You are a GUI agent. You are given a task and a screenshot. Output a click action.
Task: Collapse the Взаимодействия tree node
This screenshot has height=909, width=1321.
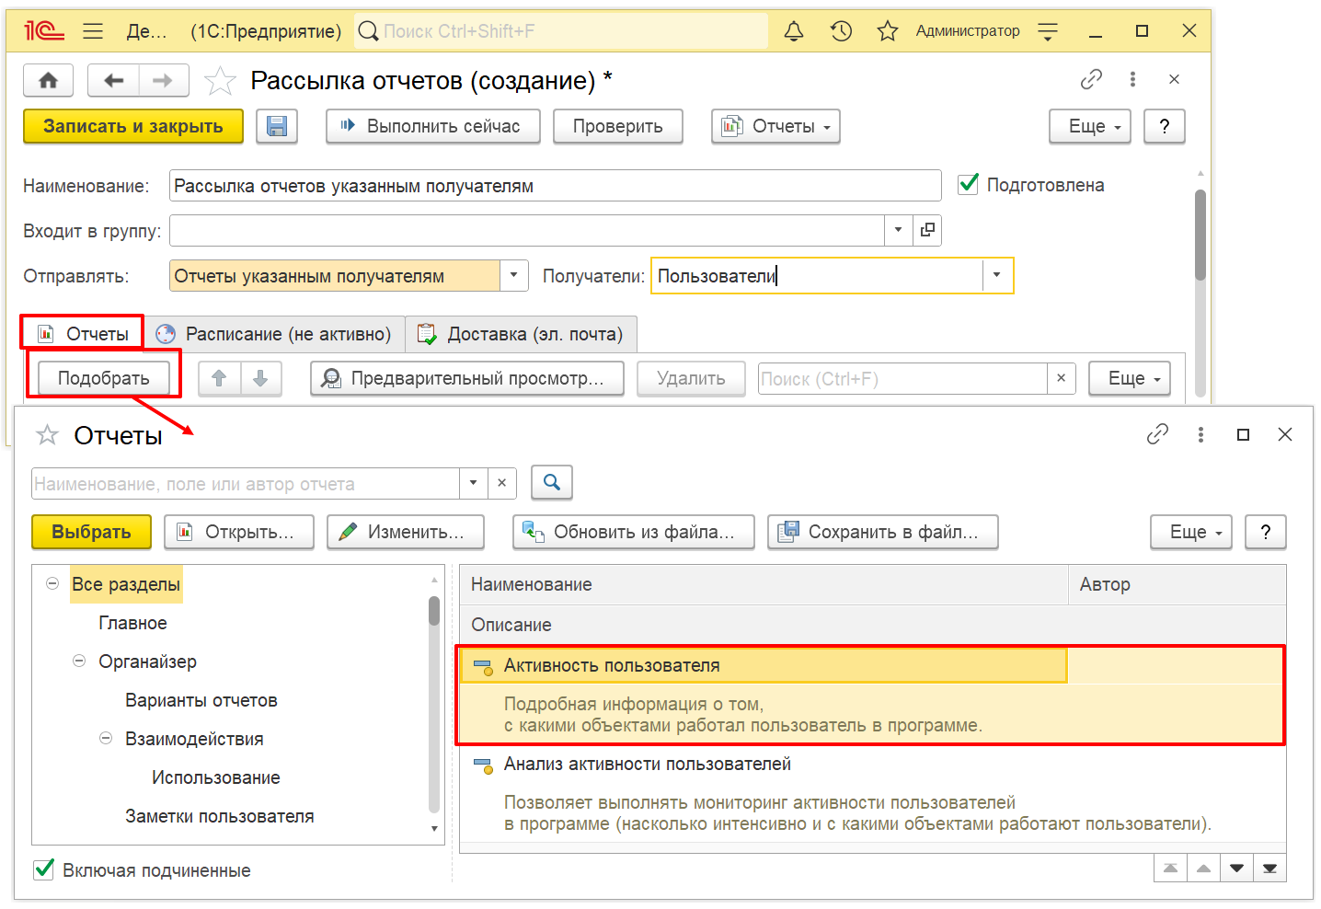tap(106, 738)
